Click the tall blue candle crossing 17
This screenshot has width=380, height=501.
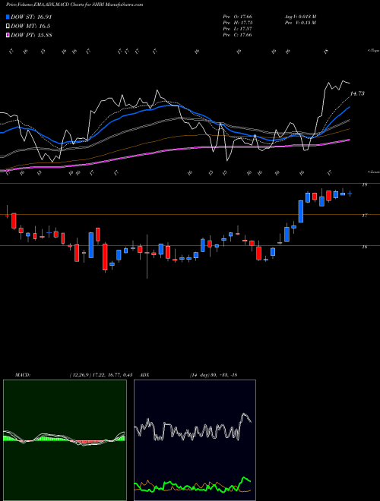(x=301, y=211)
